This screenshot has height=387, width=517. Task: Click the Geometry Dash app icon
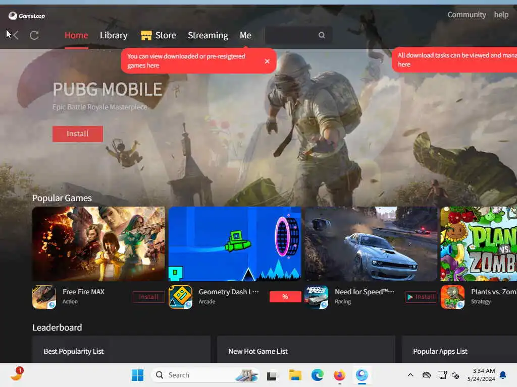click(x=180, y=297)
